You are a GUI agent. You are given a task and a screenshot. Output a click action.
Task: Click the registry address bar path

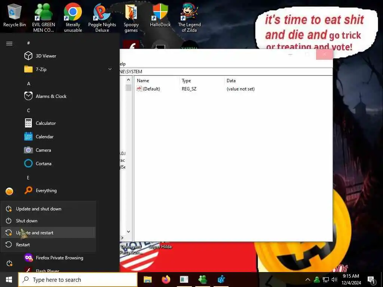(226, 71)
